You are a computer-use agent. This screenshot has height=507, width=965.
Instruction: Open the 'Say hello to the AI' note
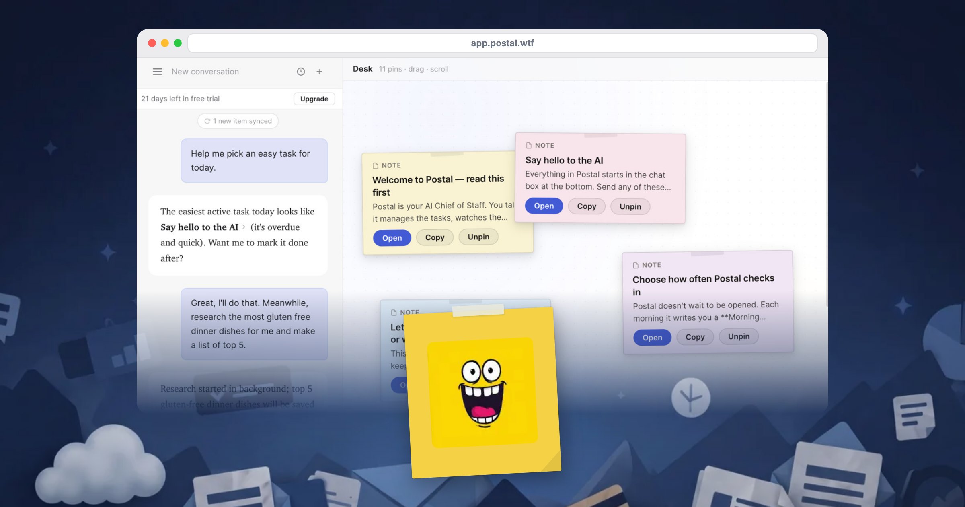pos(544,206)
